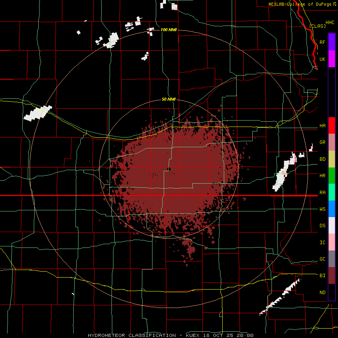
Task: Click the white diagonal streak echo at lower right
Action: (279, 297)
